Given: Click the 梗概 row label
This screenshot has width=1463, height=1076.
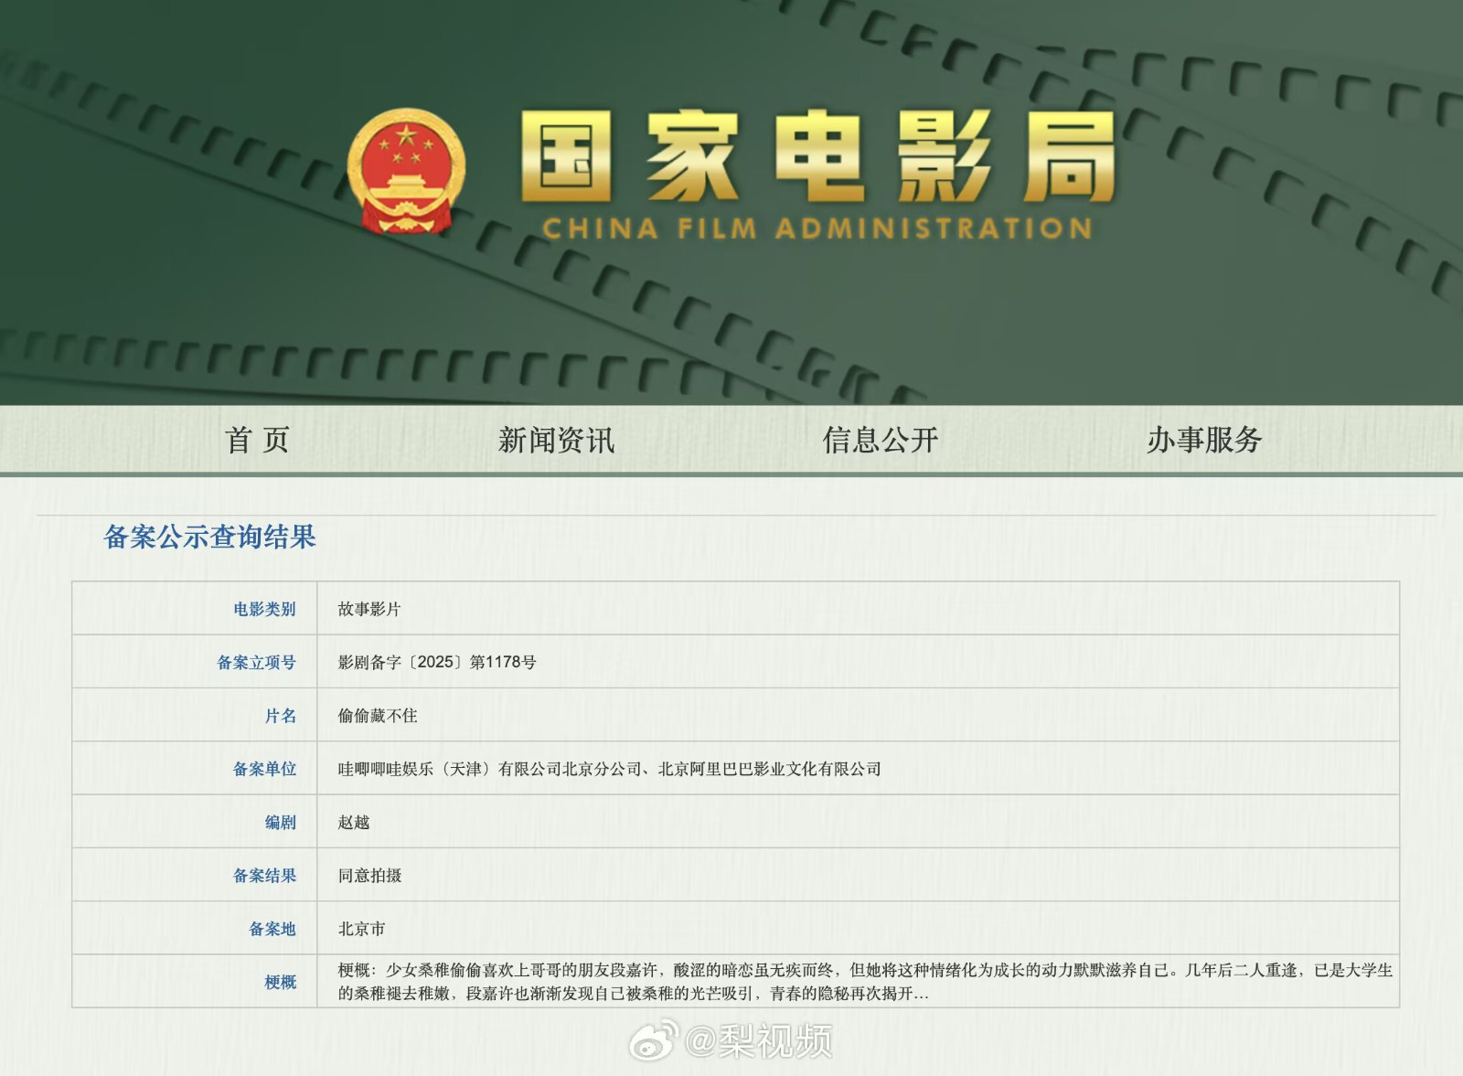Looking at the screenshot, I should pyautogui.click(x=281, y=982).
